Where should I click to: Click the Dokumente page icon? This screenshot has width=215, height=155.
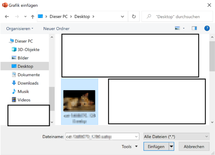coord(14,75)
